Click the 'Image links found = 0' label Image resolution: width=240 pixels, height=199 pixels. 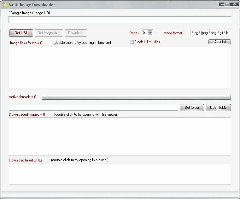26,43
